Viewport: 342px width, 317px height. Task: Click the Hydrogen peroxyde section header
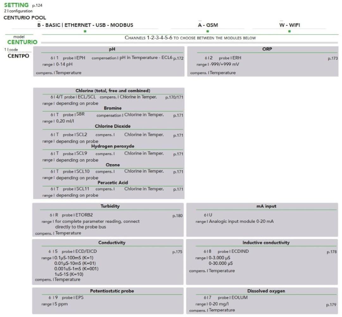113,146
